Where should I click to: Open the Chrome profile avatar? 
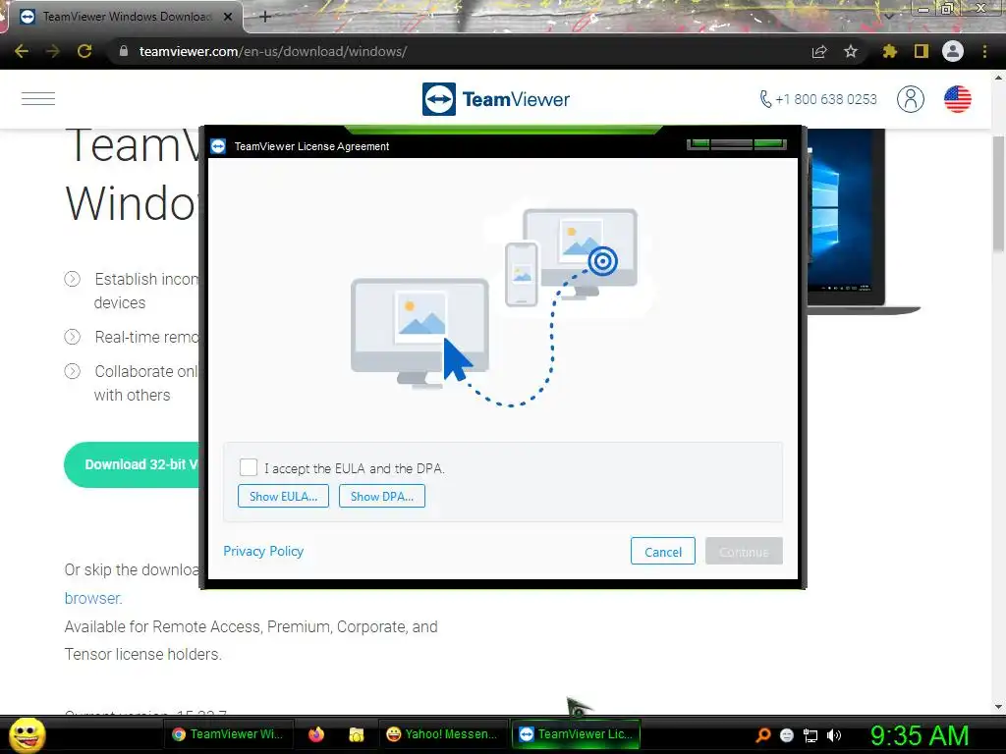pos(953,51)
